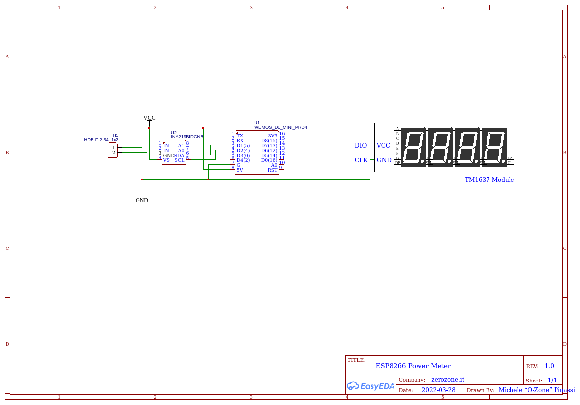Click the A1 pin label on the INA219
This screenshot has width=580, height=405.
(181, 146)
